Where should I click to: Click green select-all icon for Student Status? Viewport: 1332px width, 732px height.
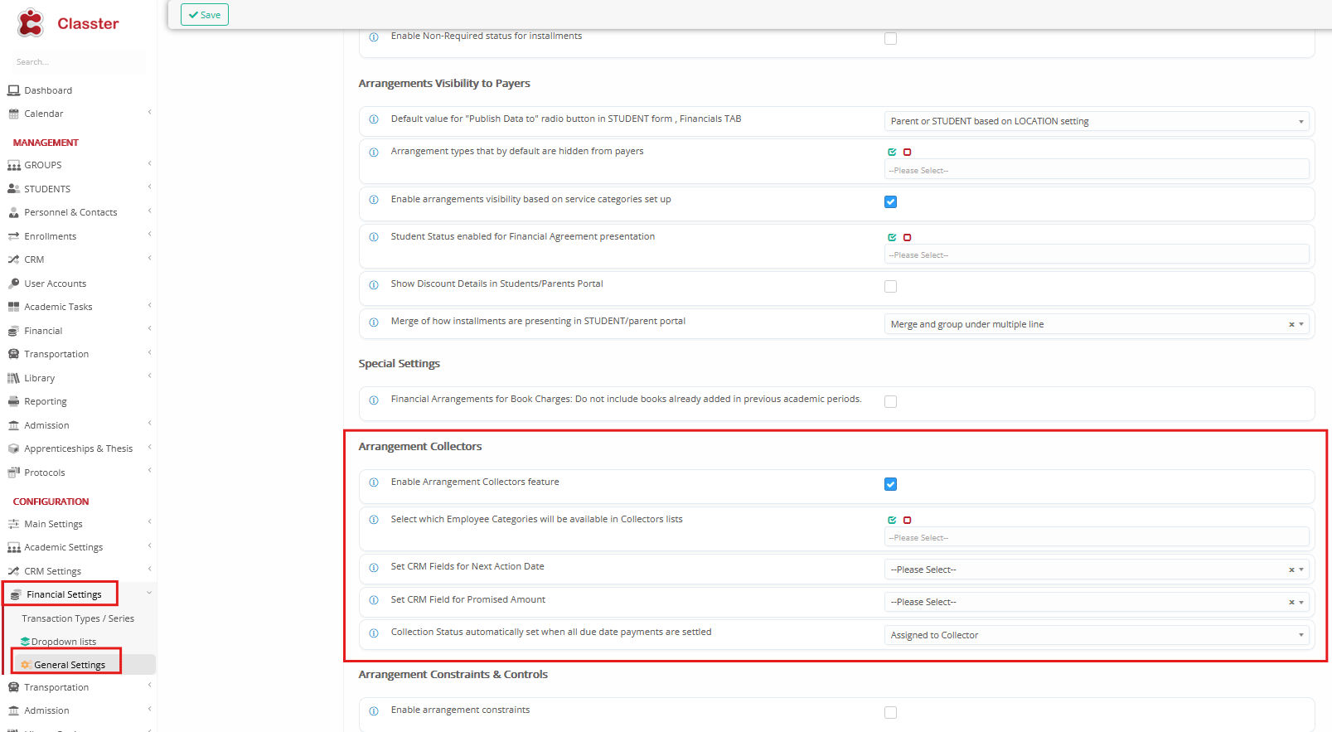[892, 238]
